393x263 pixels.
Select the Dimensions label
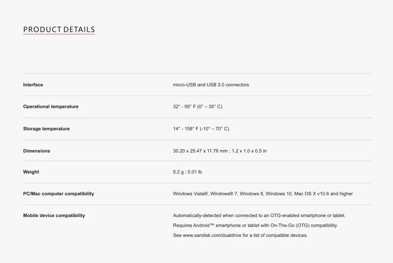37,151
